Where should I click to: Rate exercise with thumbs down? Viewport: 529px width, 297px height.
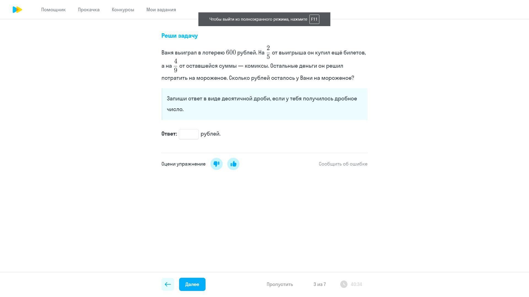click(x=217, y=164)
